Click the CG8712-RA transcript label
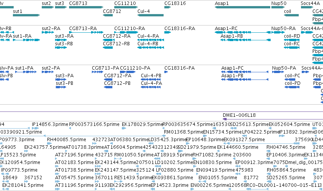The image size is (323, 191). 117,36
